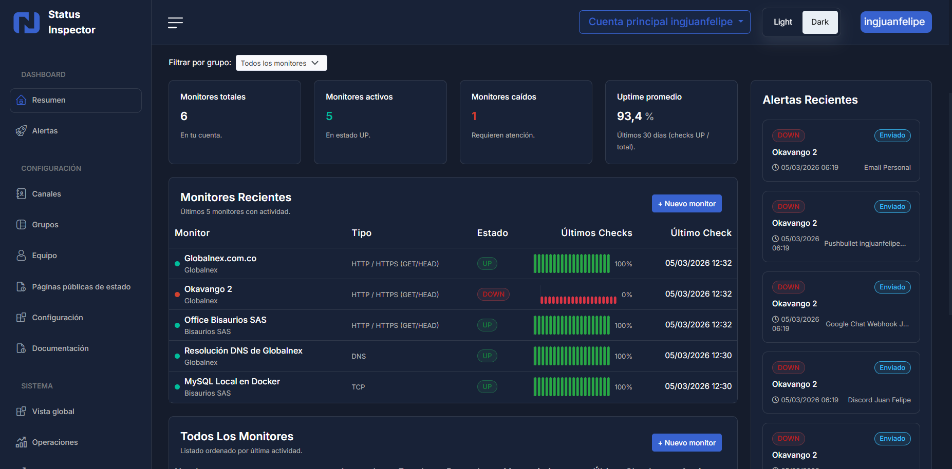
Task: Click the Enviado badge on the Discord Juan Felipe alert
Action: 892,368
